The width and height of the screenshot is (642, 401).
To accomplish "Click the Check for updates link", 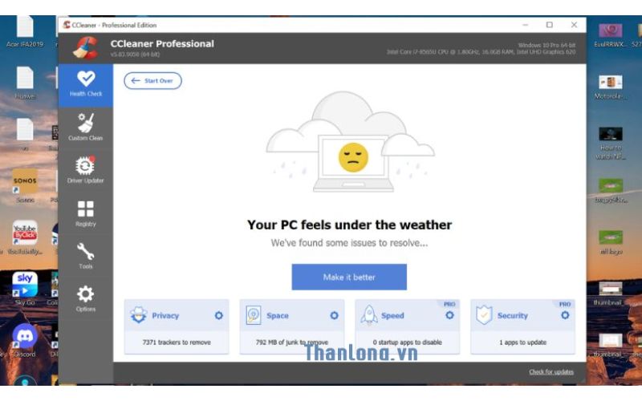I will point(551,372).
